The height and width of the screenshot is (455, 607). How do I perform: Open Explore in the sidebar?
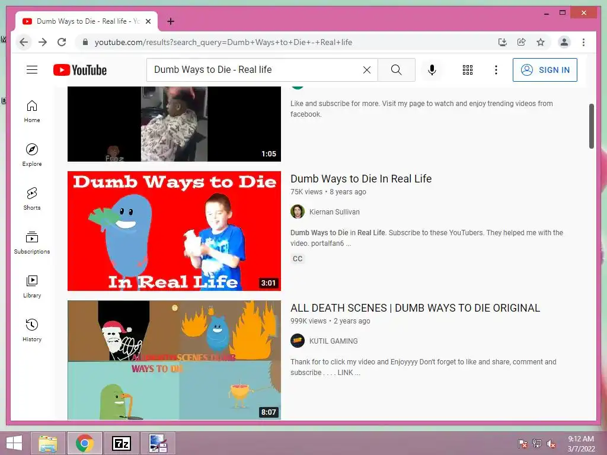click(x=32, y=155)
